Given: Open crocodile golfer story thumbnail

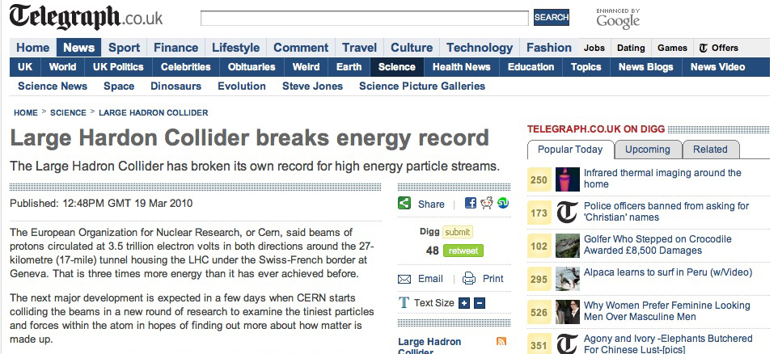Looking at the screenshot, I should pyautogui.click(x=568, y=246).
